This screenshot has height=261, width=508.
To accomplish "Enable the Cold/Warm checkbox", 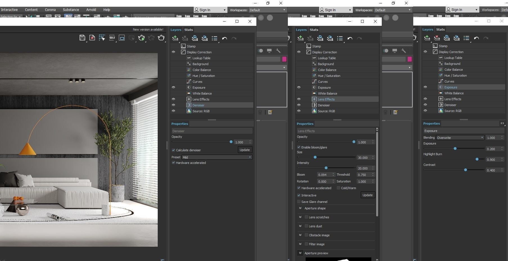I will [x=338, y=188].
